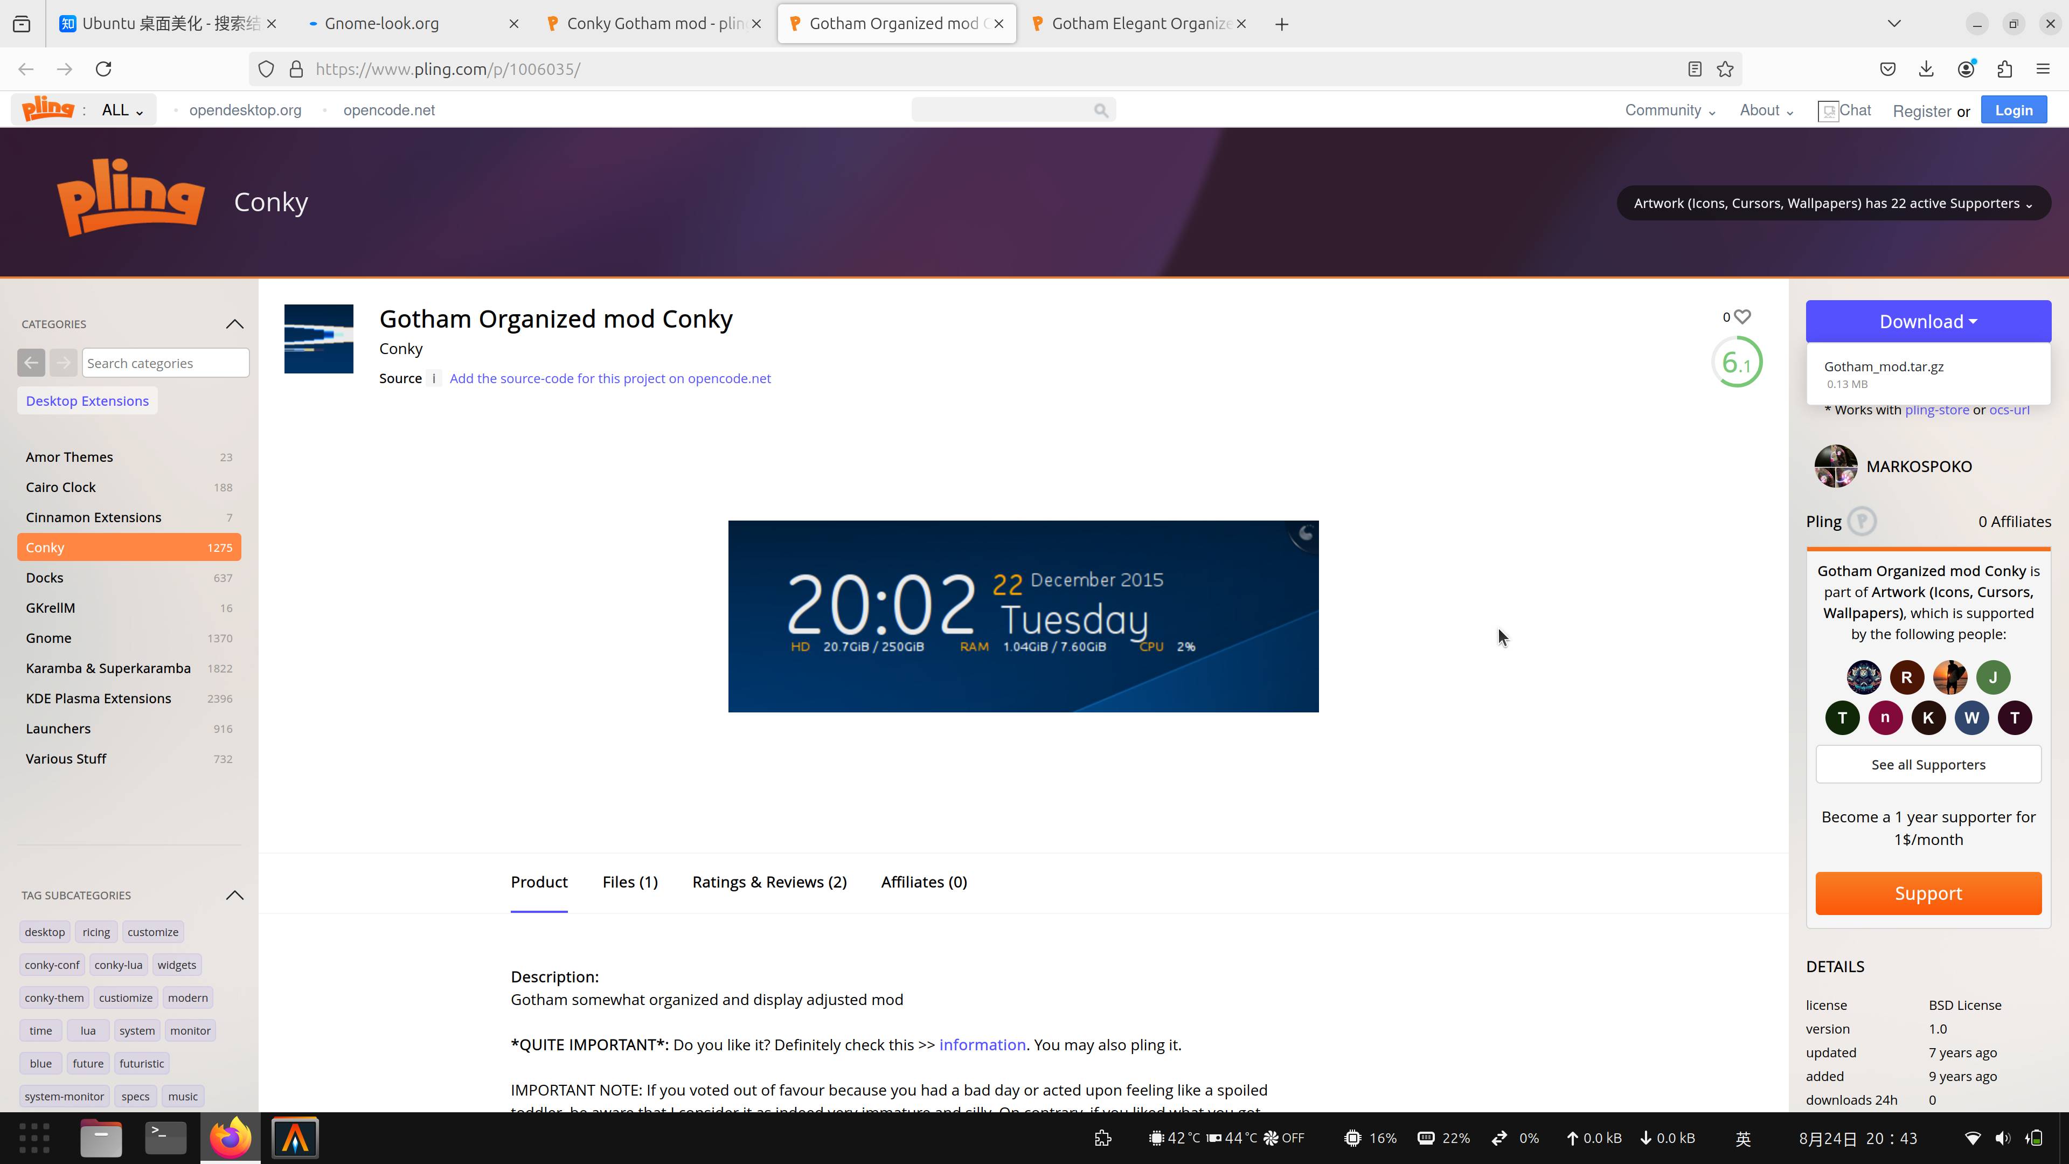
Task: Select the Conky category row
Action: (x=129, y=547)
